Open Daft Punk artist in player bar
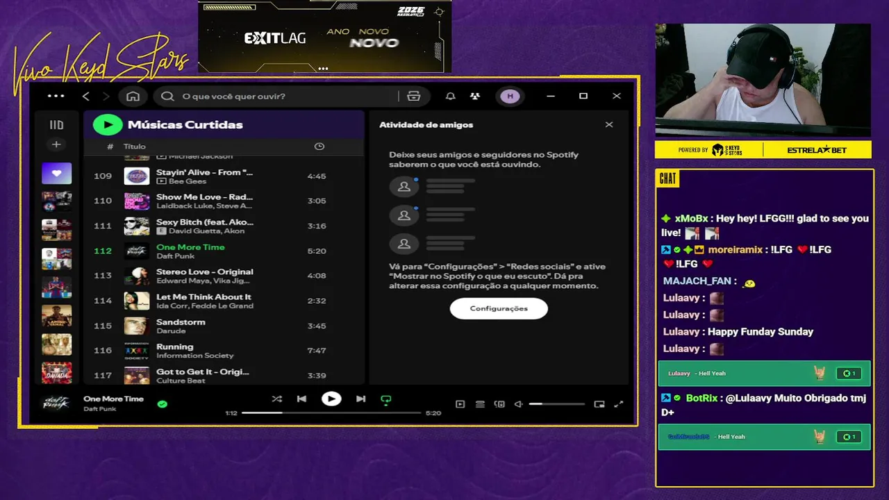889x500 pixels. click(100, 409)
